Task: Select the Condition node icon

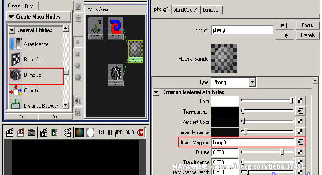Action: pyautogui.click(x=16, y=90)
